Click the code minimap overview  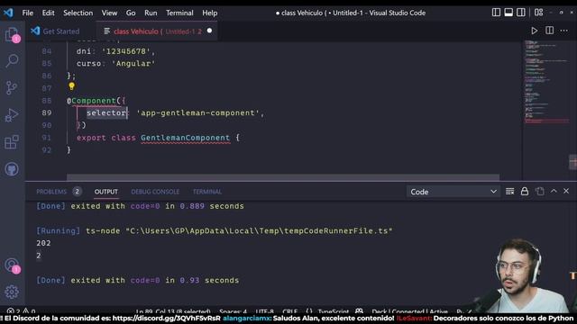pos(547,83)
